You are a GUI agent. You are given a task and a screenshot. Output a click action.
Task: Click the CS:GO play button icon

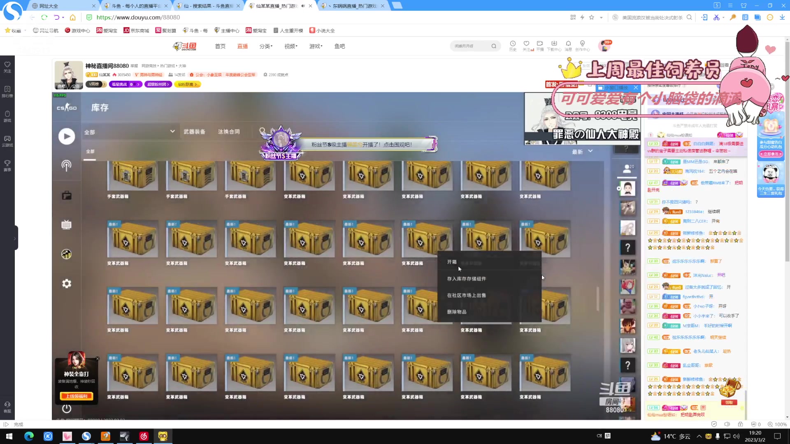coord(67,136)
